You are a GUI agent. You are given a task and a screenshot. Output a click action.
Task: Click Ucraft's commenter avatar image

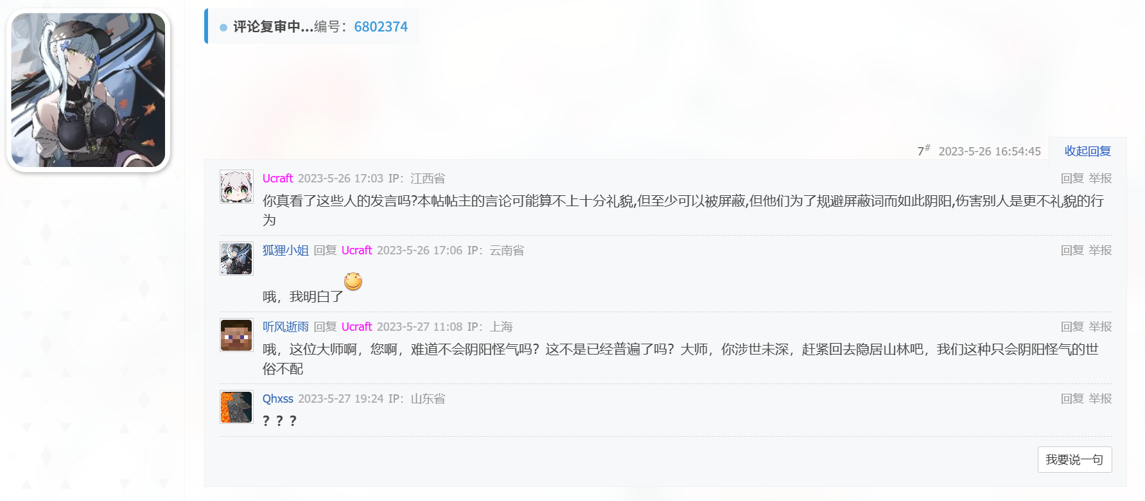236,187
